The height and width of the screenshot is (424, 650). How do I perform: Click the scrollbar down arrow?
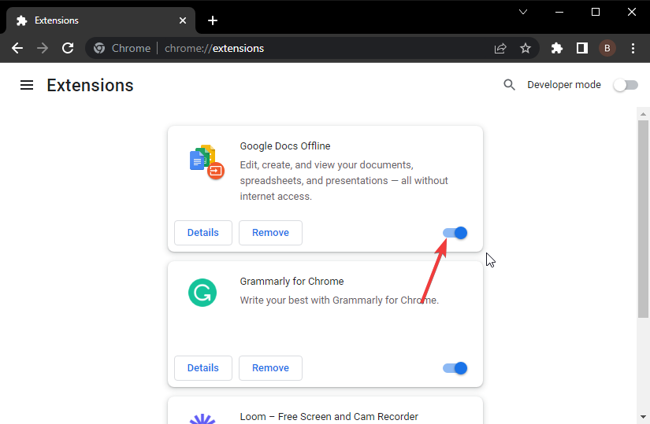(643, 417)
